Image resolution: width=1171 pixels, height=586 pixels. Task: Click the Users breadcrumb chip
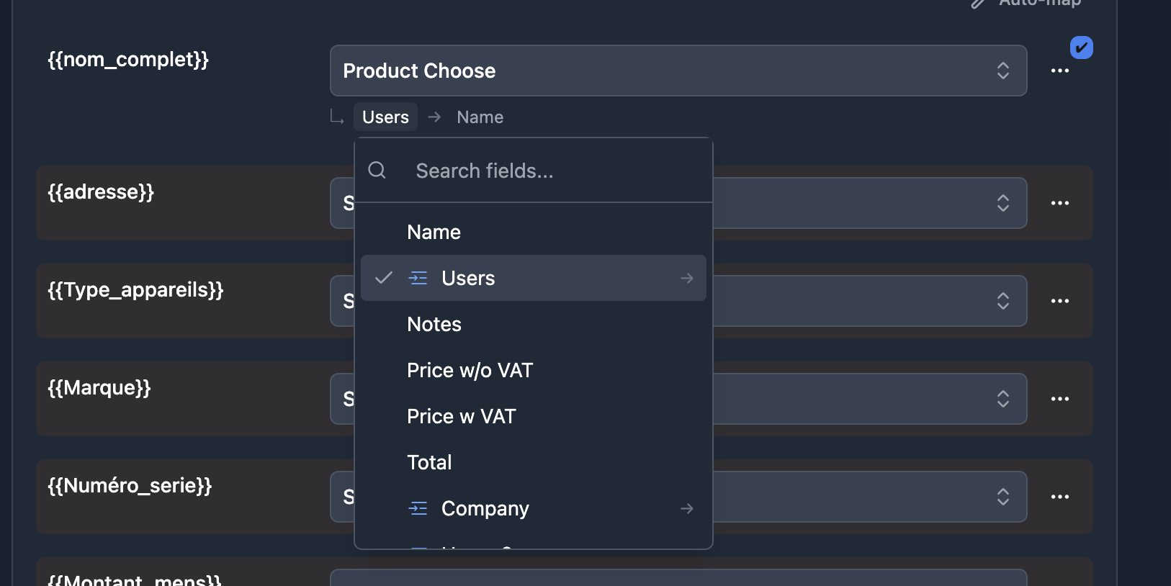coord(385,117)
